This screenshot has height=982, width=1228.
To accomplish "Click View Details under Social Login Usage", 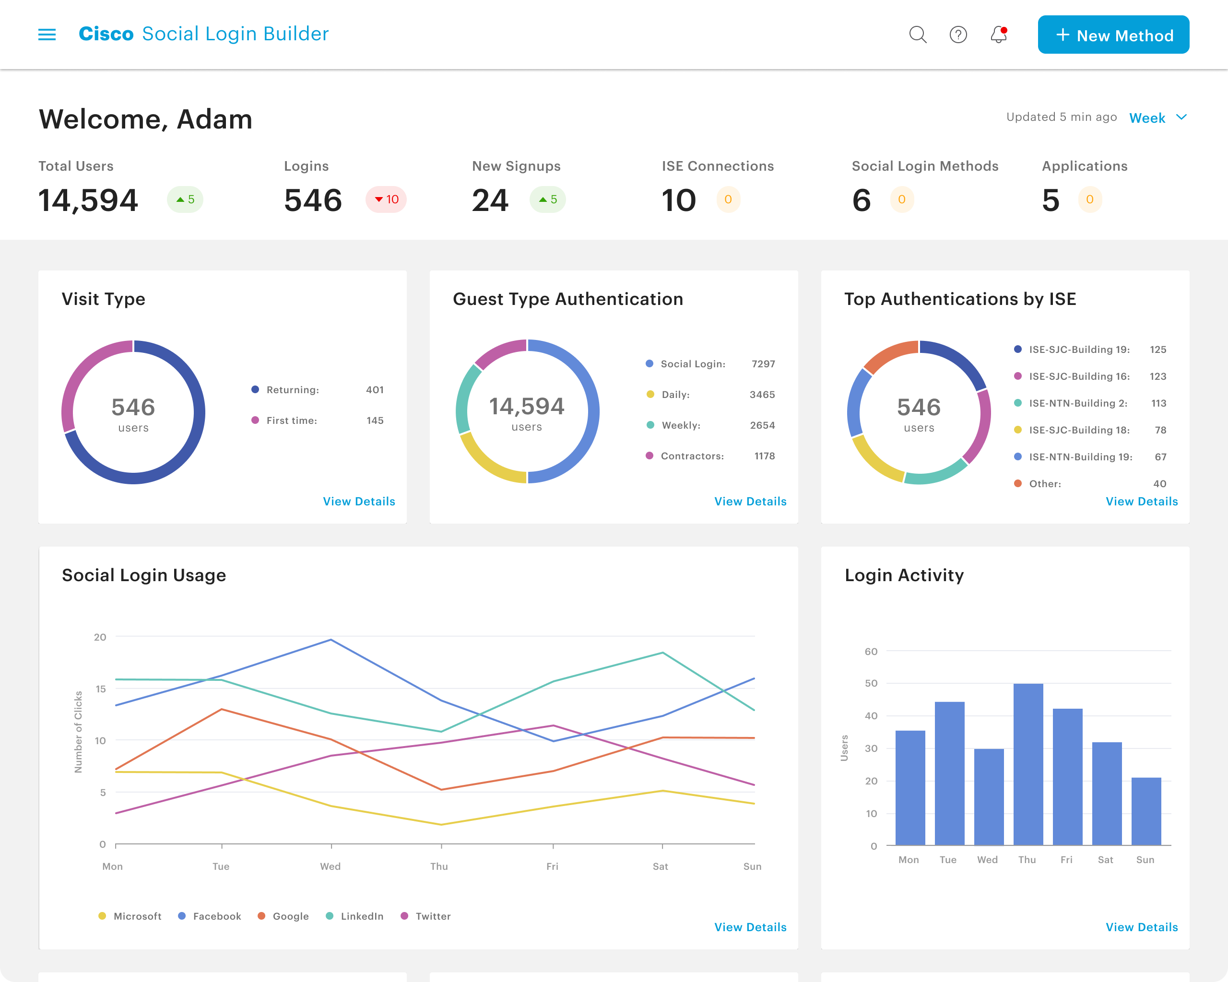I will pos(750,927).
